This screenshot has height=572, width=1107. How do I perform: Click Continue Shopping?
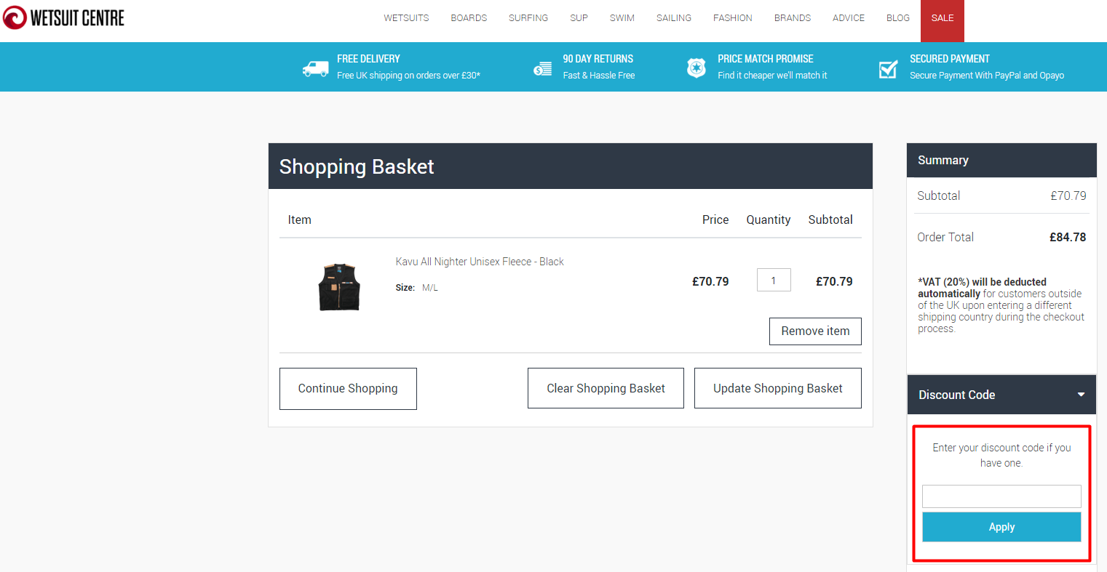(x=348, y=388)
